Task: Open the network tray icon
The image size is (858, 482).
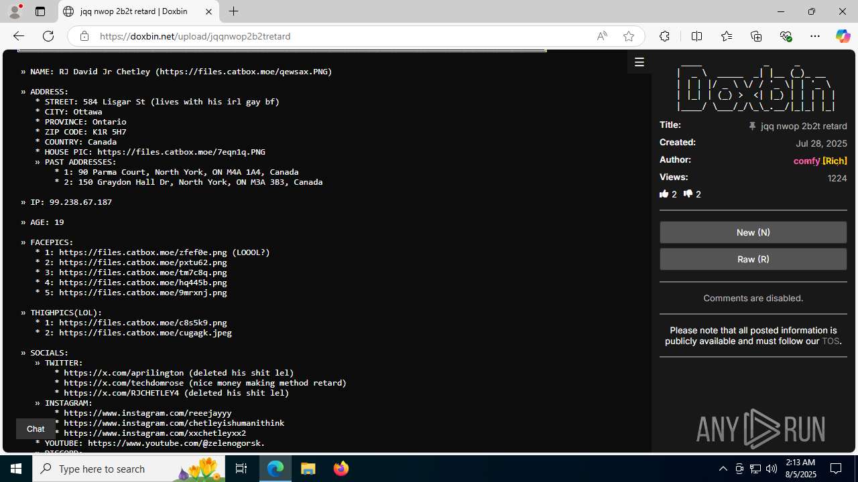Action: (x=755, y=469)
